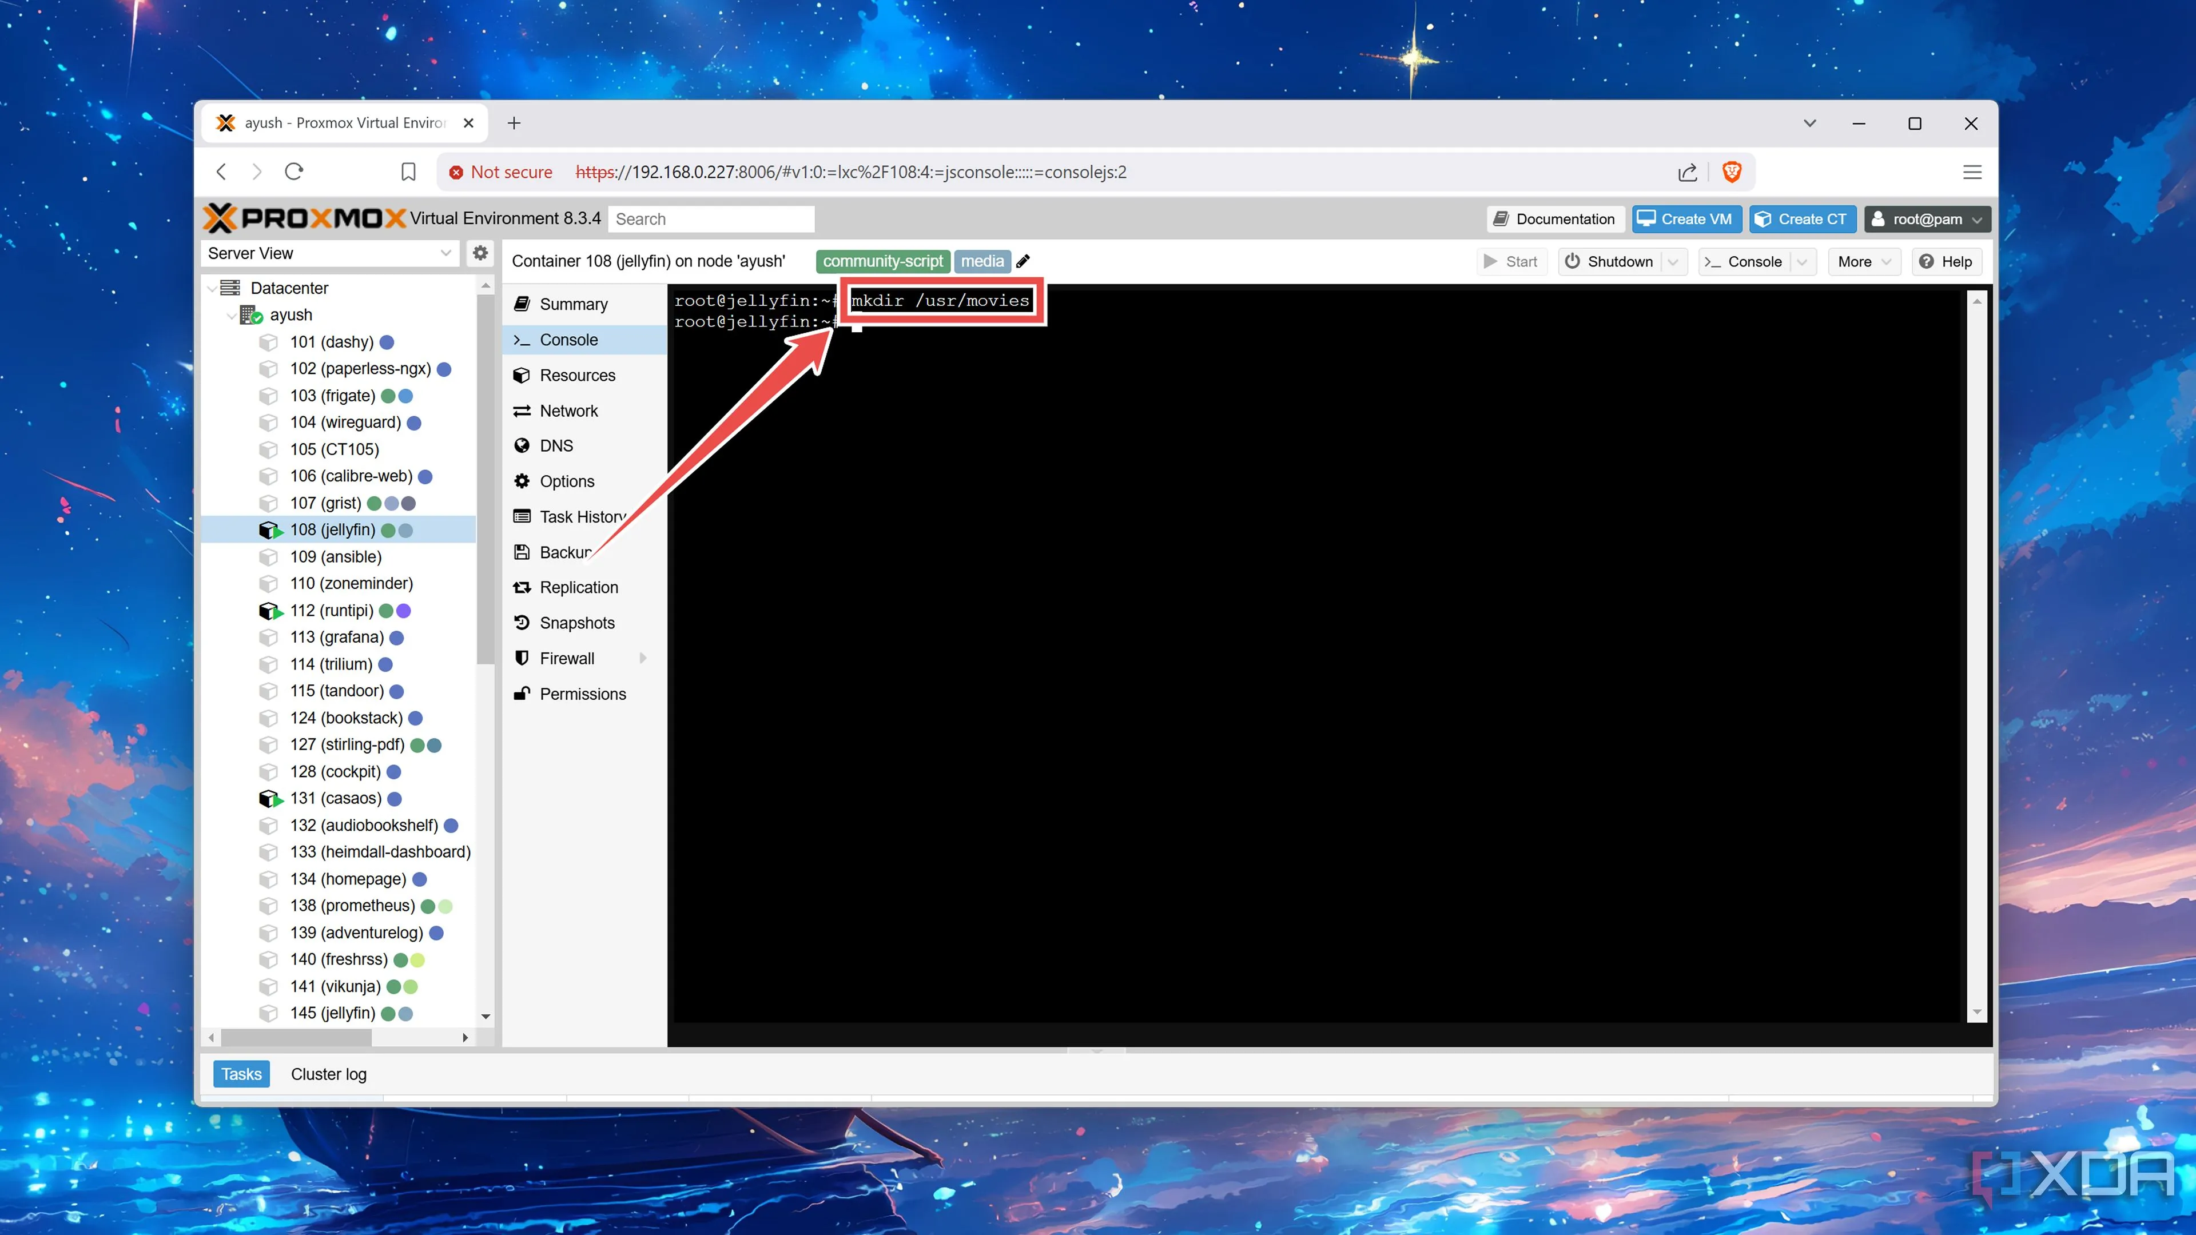This screenshot has height=1235, width=2196.
Task: Click the share icon in the URL bar
Action: [1687, 172]
